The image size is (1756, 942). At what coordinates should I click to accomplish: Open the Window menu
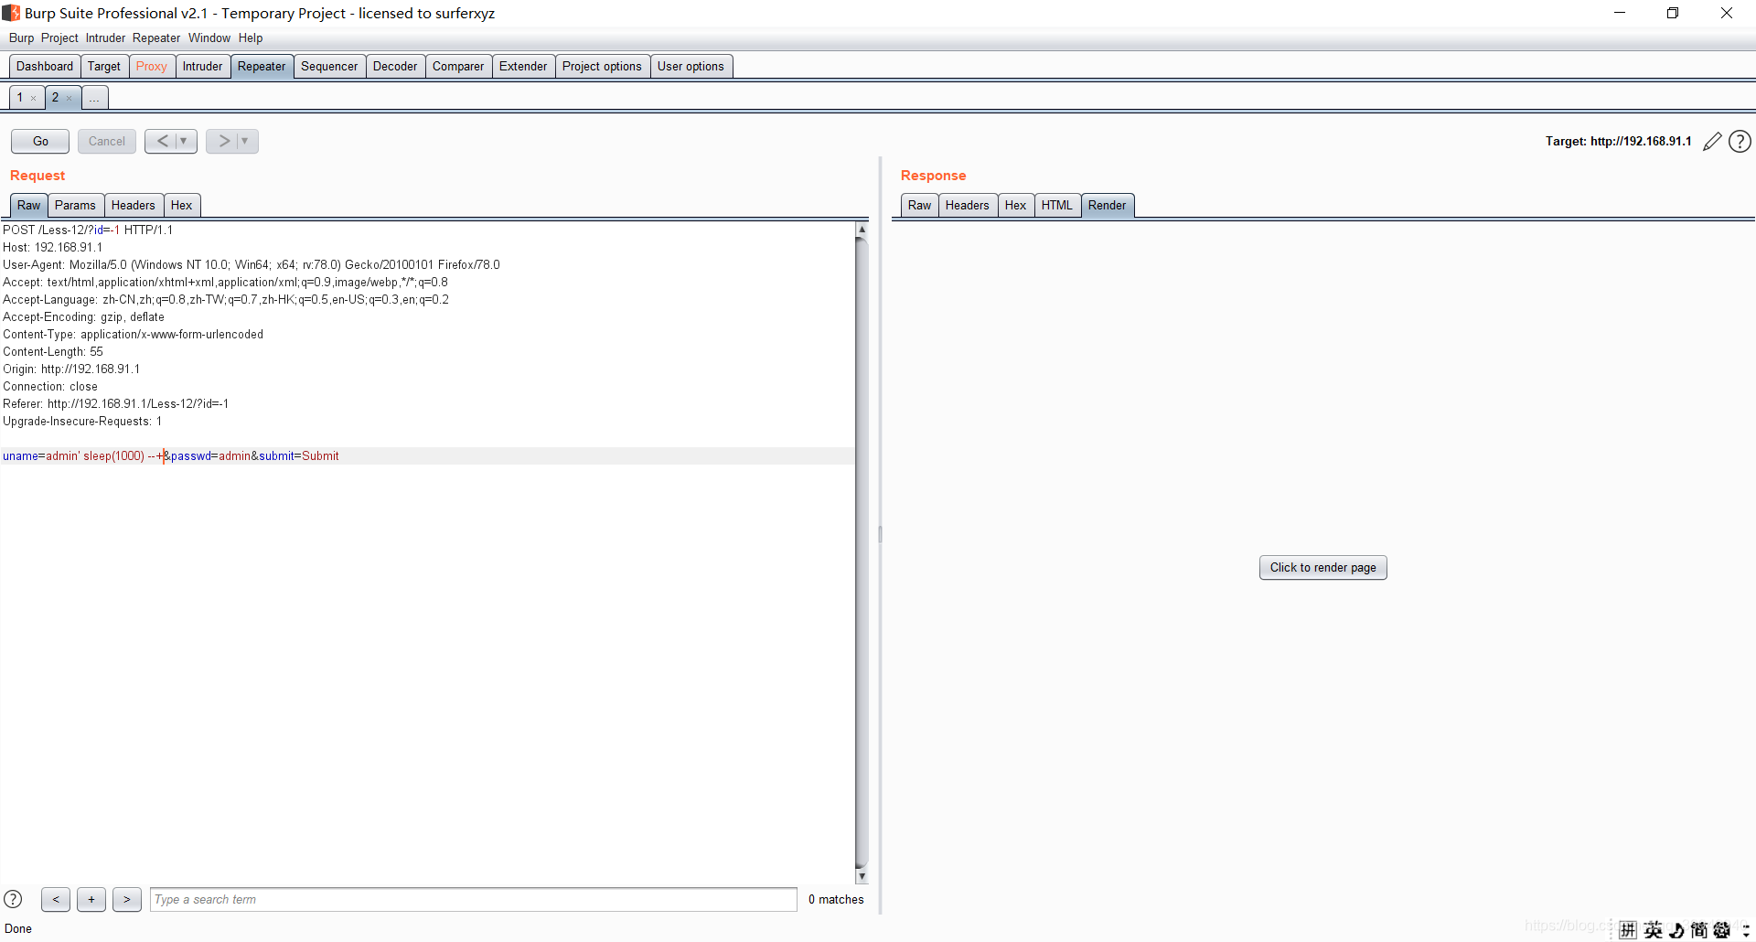[209, 38]
